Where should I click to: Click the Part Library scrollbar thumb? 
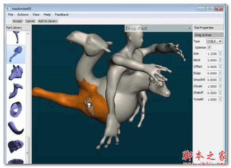tap(28, 150)
